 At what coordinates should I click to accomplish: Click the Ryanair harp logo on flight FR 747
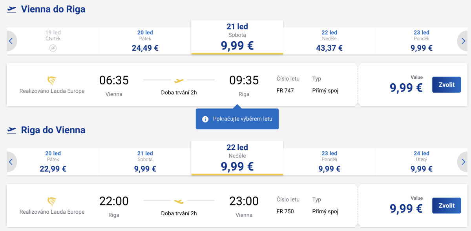tap(52, 81)
